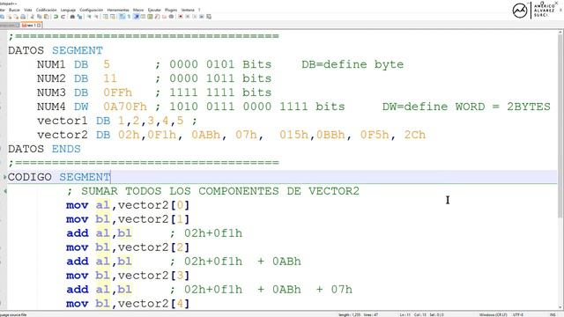
Task: Toggle the INS insert mode indicator
Action: pos(553,315)
